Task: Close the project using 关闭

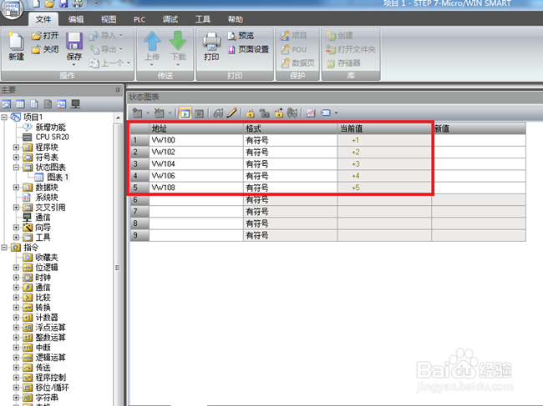Action: click(x=45, y=49)
